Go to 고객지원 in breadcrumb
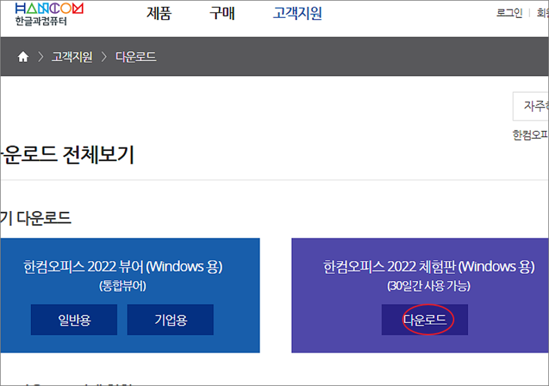 [72, 57]
